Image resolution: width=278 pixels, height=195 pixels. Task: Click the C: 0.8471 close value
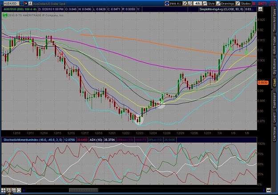pos(114,9)
